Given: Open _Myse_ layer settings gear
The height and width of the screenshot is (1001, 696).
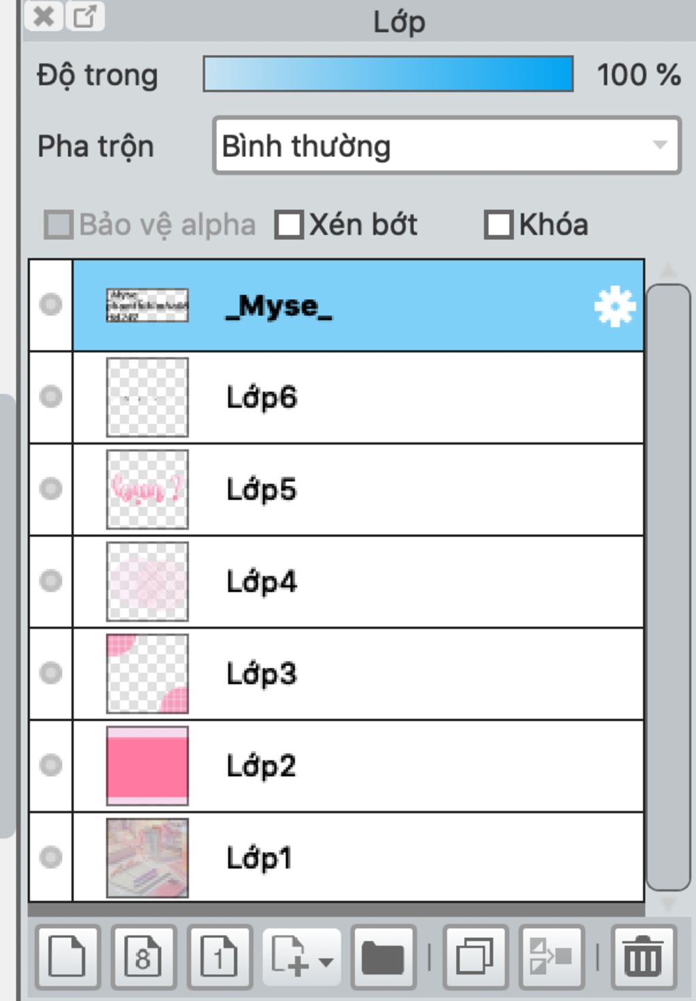Looking at the screenshot, I should pyautogui.click(x=614, y=306).
